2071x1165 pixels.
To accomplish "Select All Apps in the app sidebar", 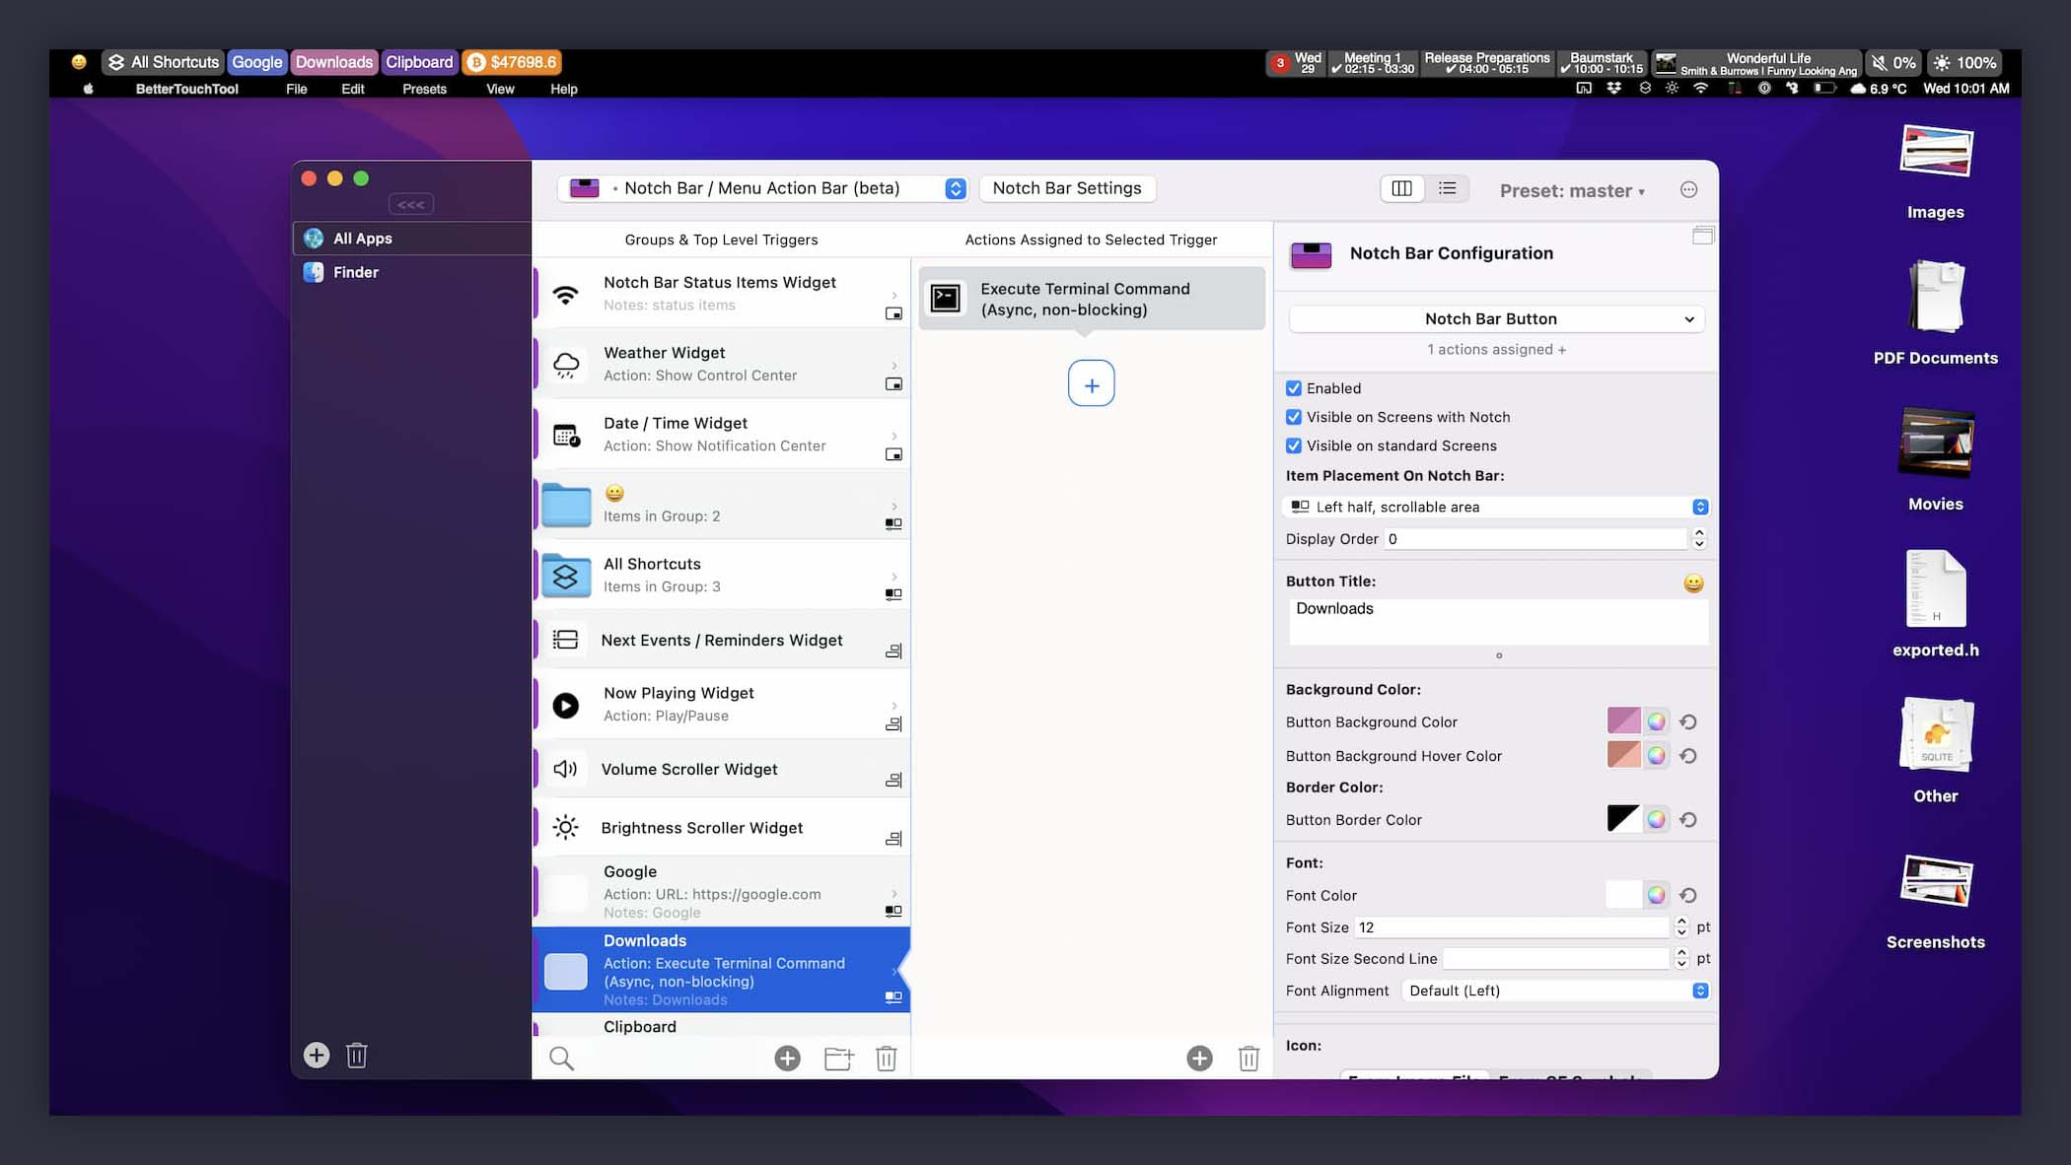I will tap(411, 239).
